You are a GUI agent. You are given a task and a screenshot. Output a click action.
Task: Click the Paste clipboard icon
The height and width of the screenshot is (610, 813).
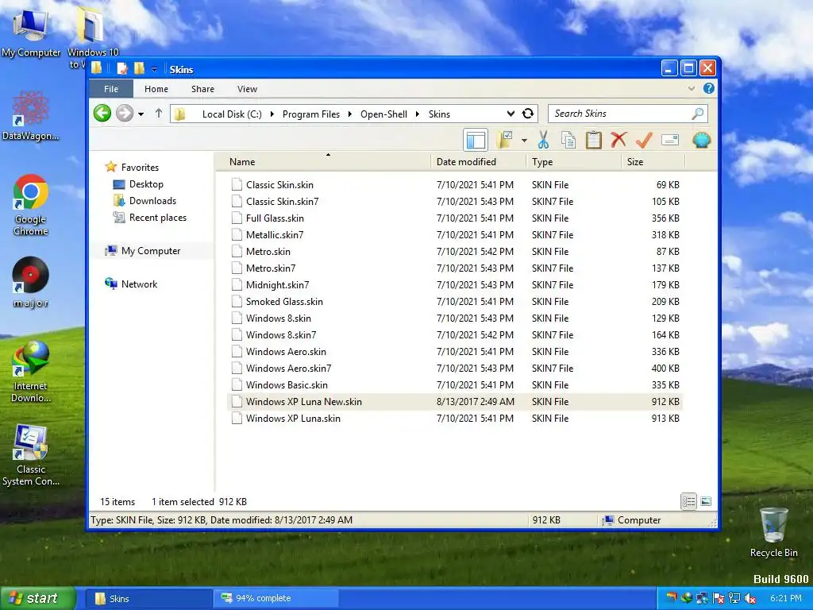593,140
